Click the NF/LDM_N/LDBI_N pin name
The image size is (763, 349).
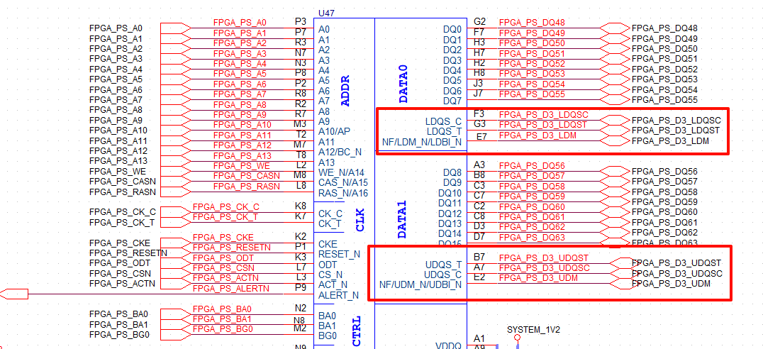[421, 143]
